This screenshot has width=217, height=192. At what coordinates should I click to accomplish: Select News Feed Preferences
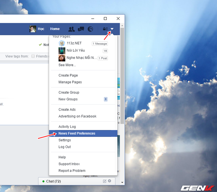point(83,133)
